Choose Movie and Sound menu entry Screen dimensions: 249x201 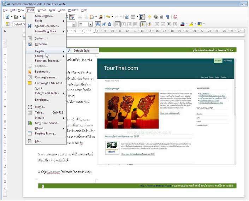[46, 123]
